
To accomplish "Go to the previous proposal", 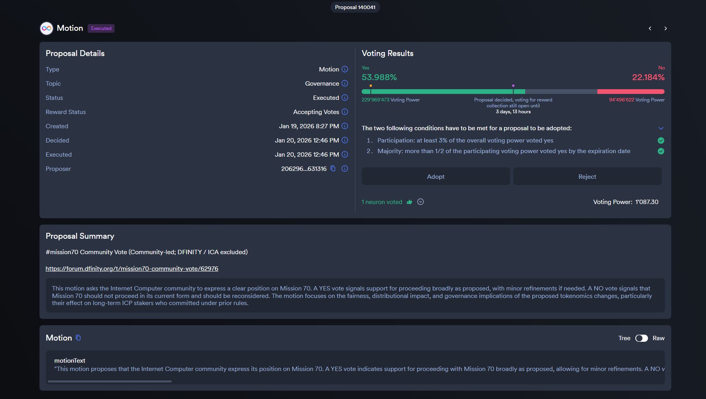I will 650,28.
